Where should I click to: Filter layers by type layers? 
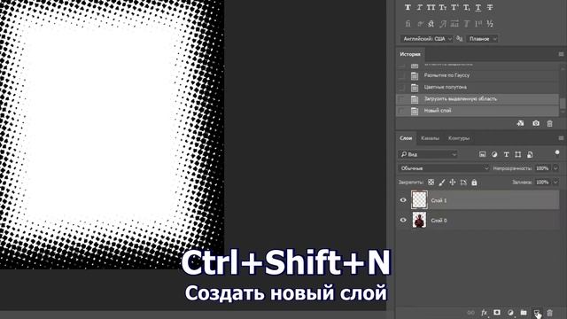(506, 154)
